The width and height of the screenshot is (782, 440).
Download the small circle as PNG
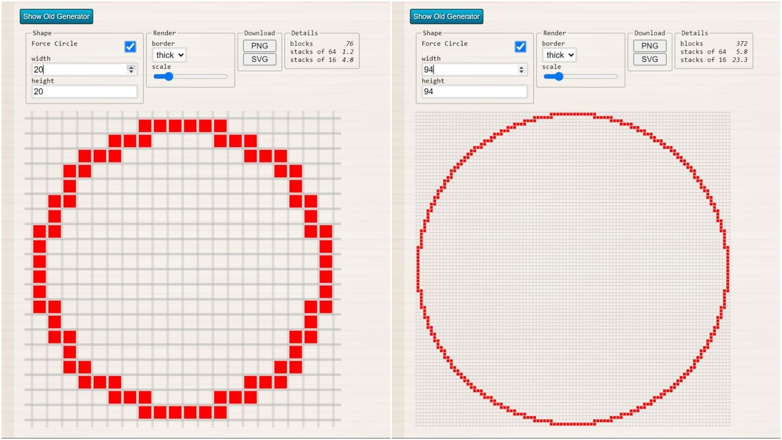(259, 46)
